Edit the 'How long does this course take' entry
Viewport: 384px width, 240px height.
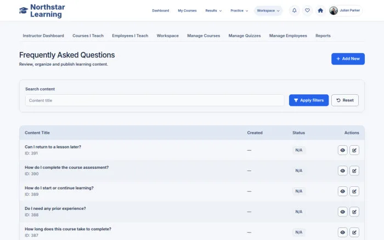tap(354, 232)
